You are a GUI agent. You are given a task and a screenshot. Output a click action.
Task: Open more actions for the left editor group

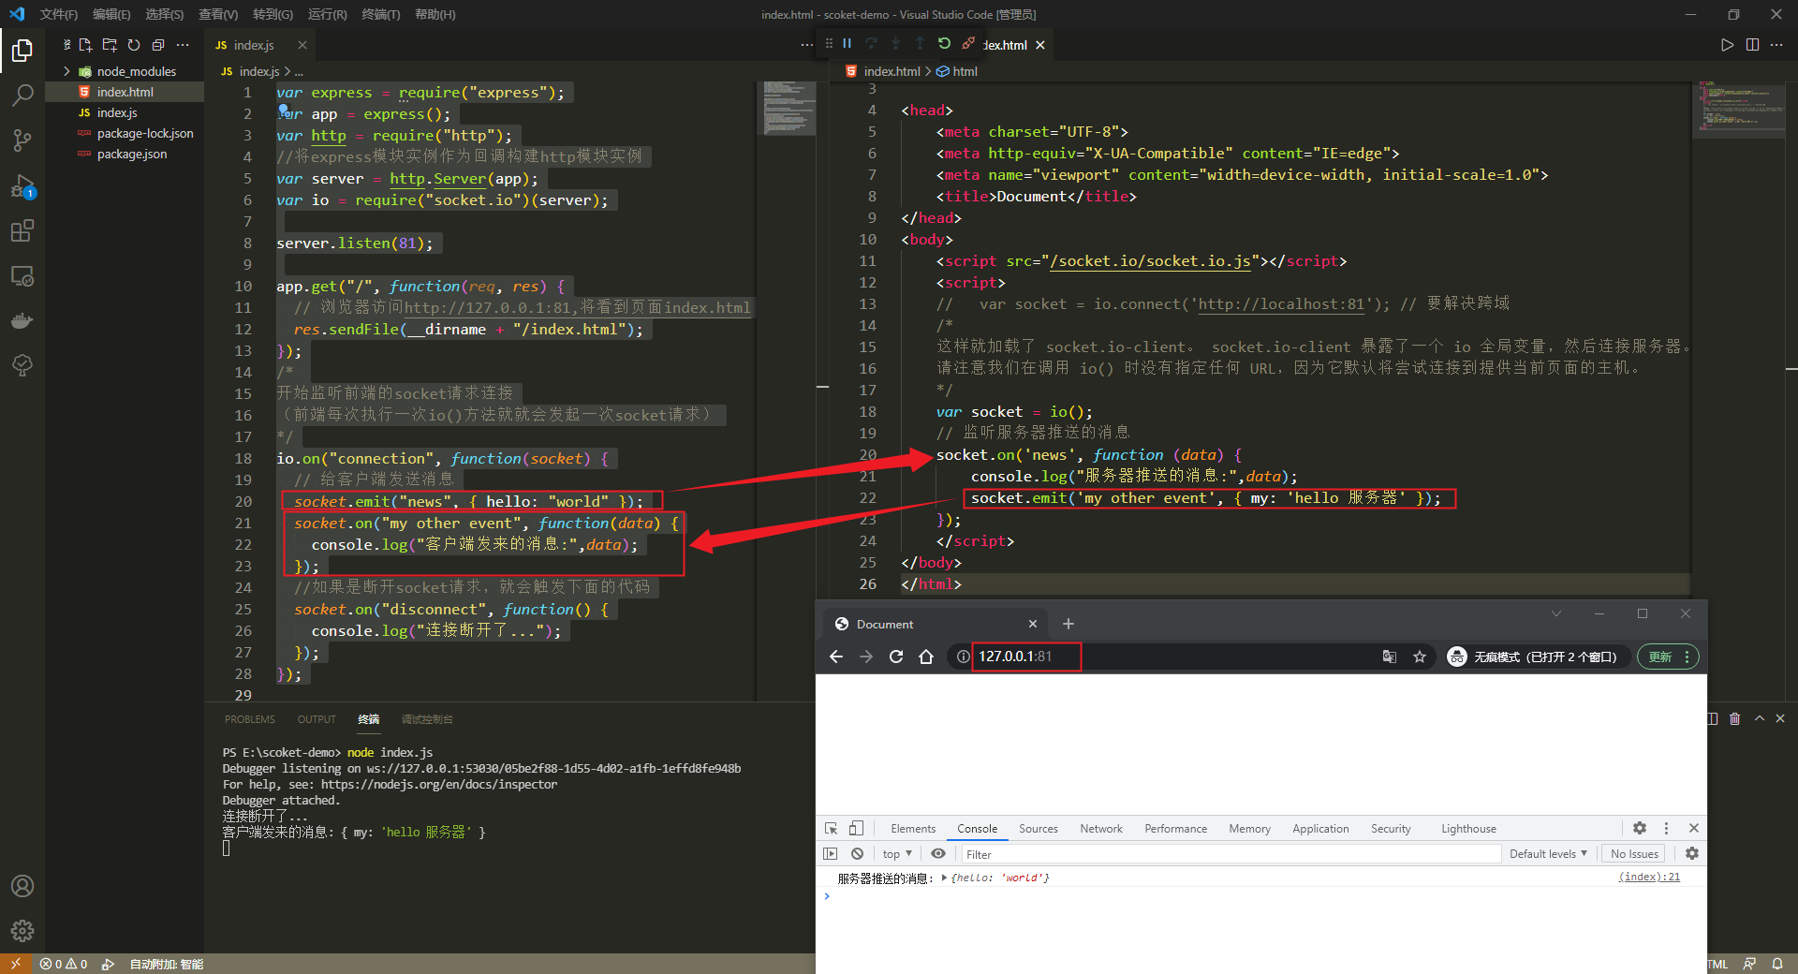pos(807,45)
